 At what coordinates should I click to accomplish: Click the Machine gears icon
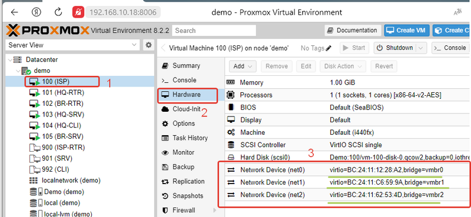point(231,132)
